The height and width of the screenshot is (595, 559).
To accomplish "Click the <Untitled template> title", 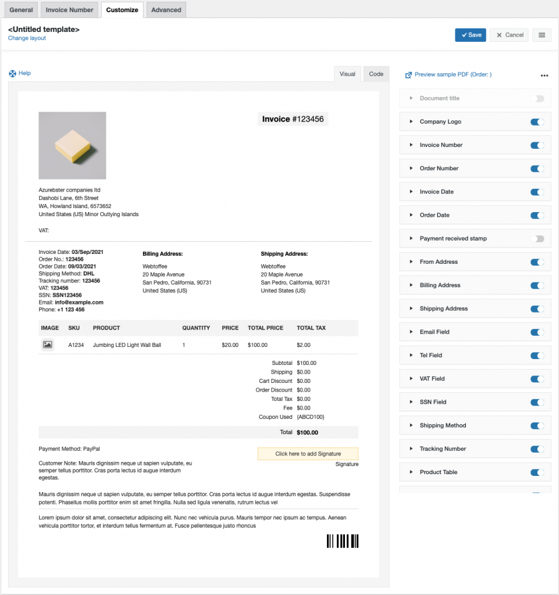I will click(44, 29).
